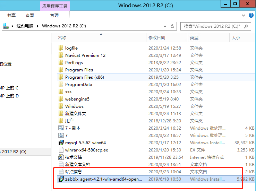Click the 技术文档 shortcut icon
Image resolution: width=256 pixels, height=191 pixels.
[61, 157]
